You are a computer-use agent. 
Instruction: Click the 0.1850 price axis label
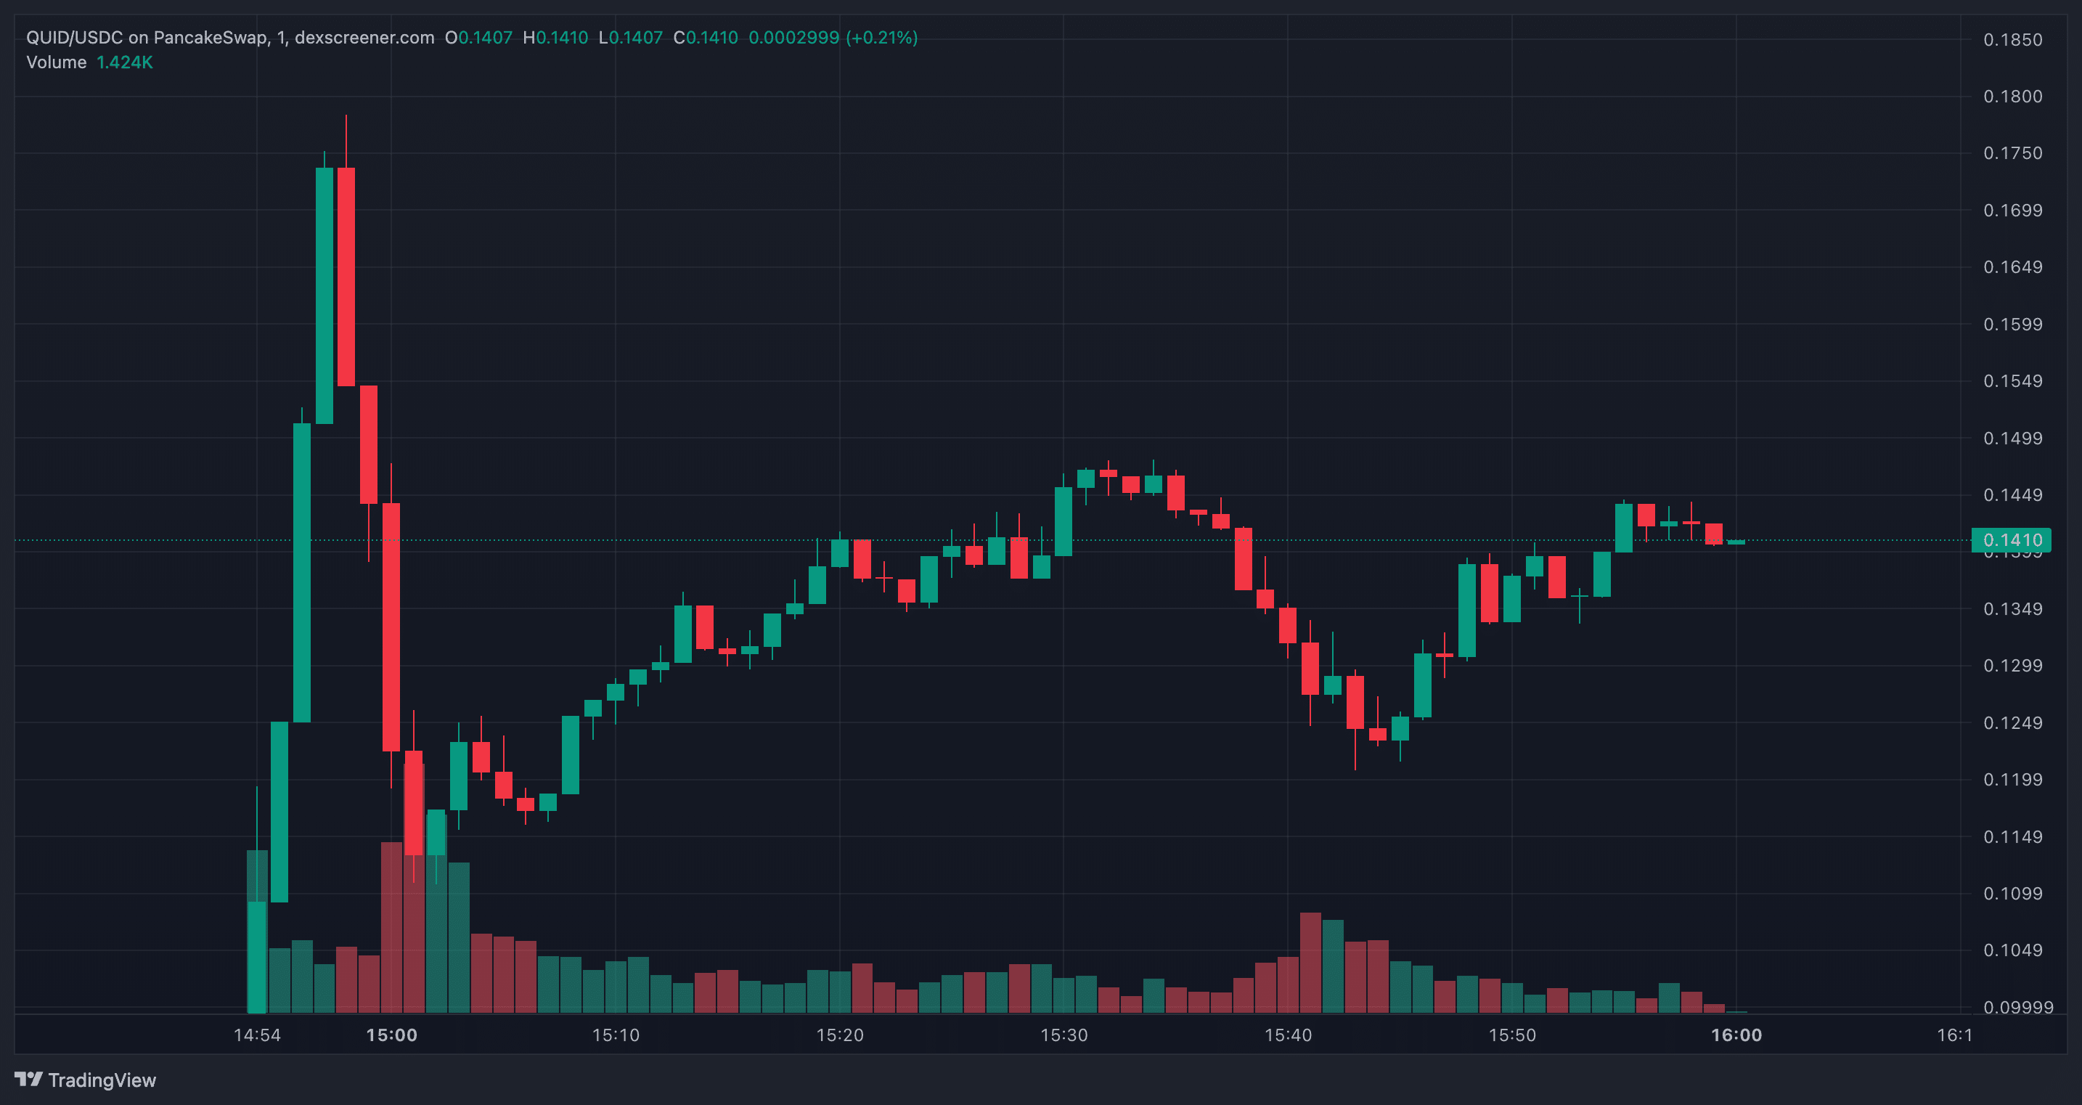[2012, 40]
